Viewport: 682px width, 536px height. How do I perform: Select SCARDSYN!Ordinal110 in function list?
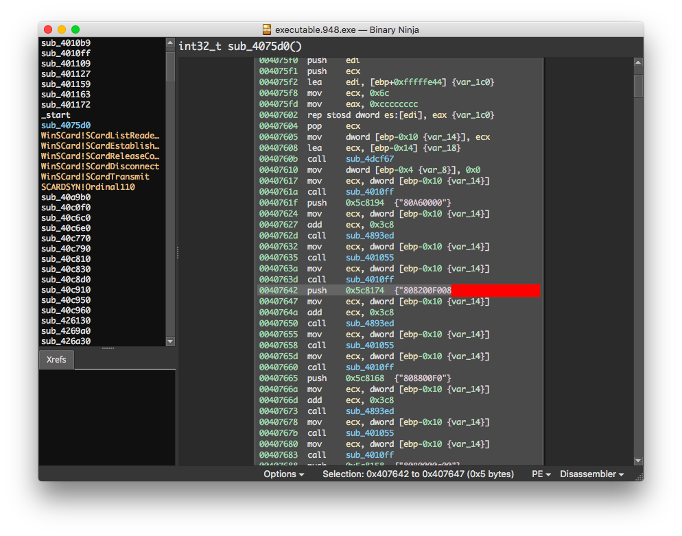coord(88,186)
